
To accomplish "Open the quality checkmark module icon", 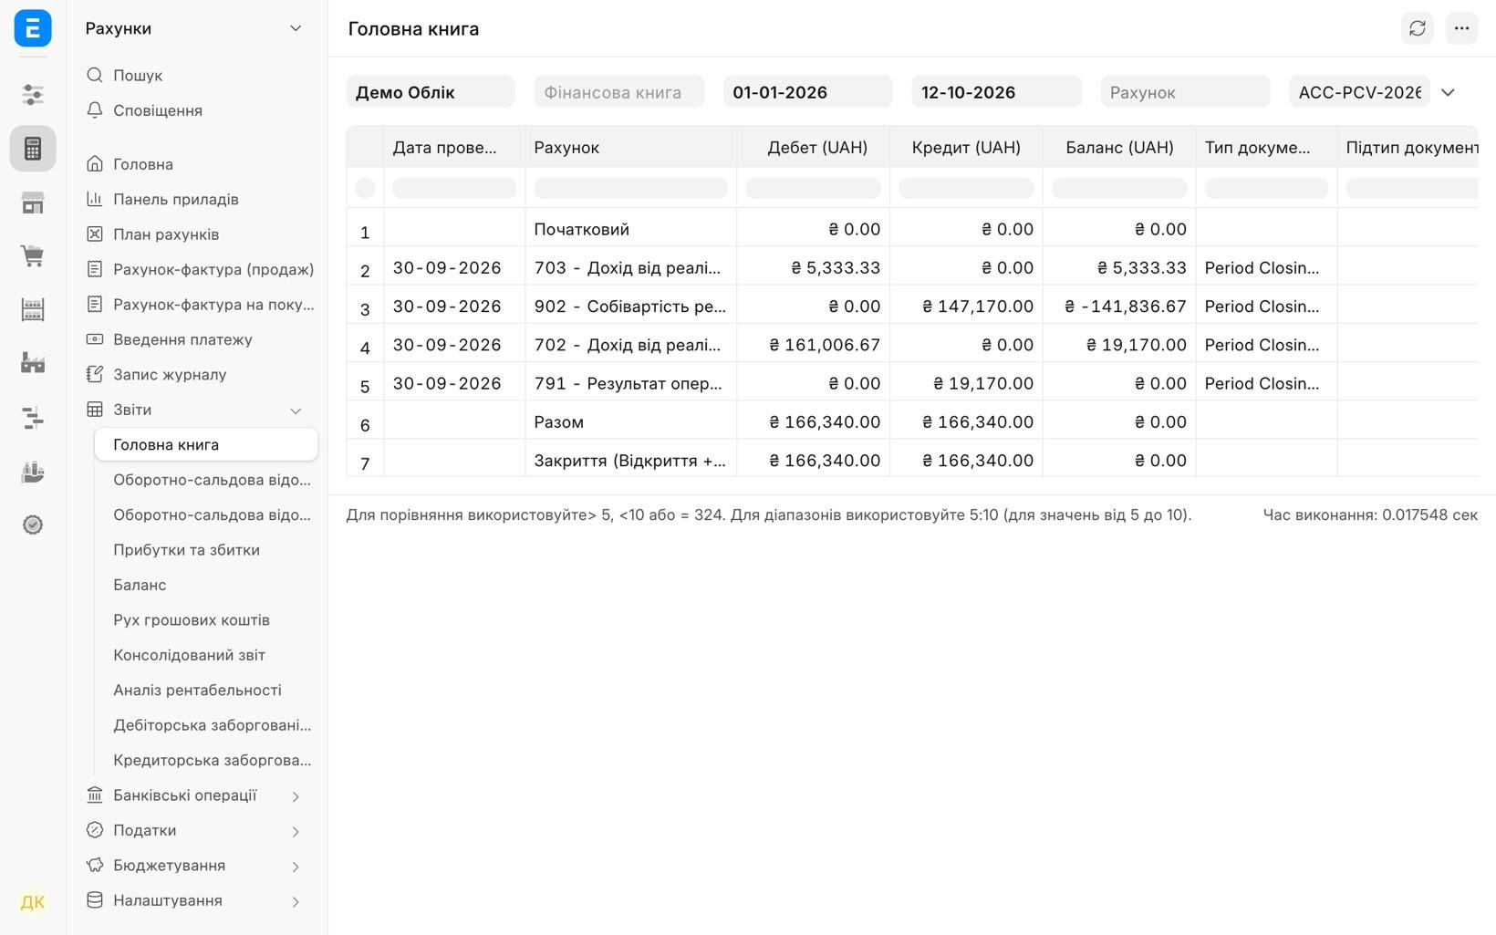I will (x=33, y=525).
